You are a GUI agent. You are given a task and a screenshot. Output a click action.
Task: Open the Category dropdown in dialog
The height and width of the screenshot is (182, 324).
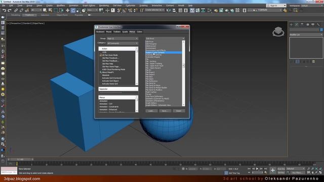[x=123, y=43]
